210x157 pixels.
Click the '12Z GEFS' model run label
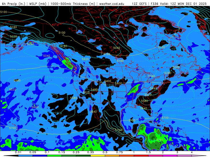[139, 4]
